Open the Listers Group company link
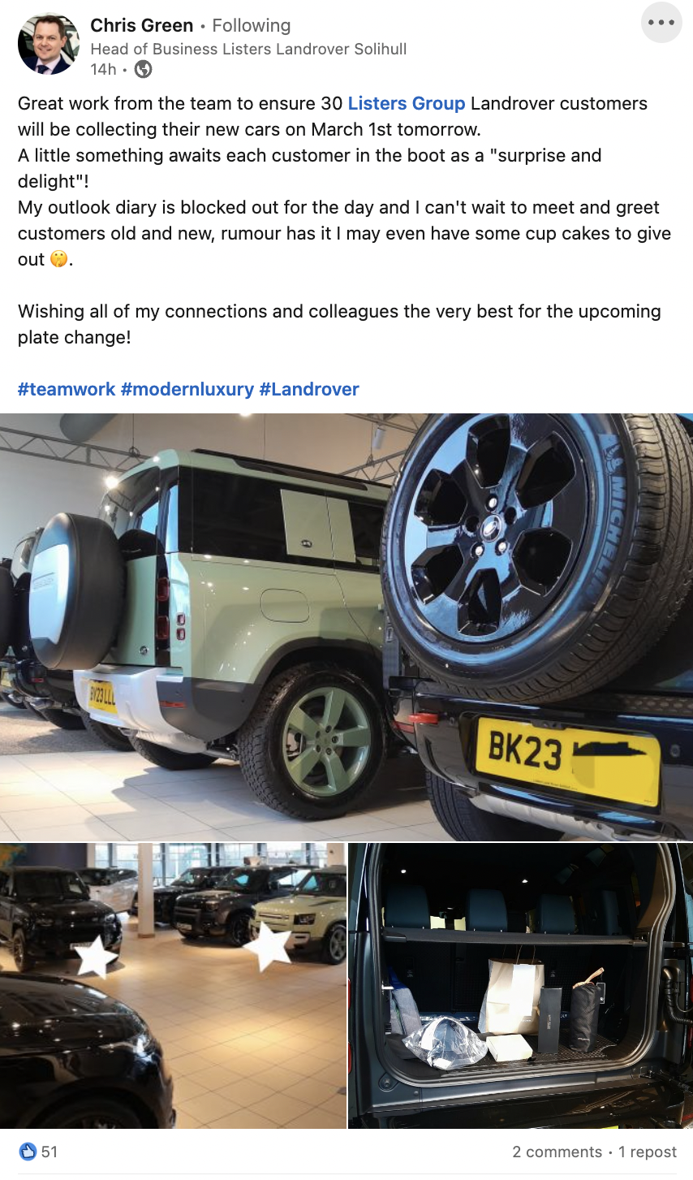Image resolution: width=693 pixels, height=1180 pixels. [407, 103]
